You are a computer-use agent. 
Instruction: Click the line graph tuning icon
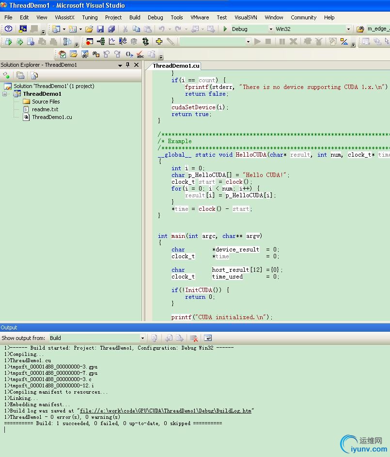pyautogui.click(x=112, y=42)
